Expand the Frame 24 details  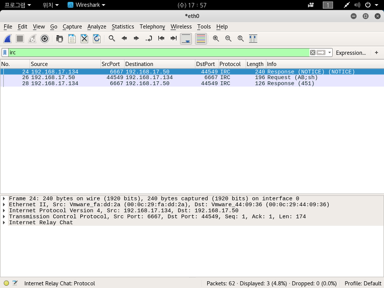coord(4,198)
